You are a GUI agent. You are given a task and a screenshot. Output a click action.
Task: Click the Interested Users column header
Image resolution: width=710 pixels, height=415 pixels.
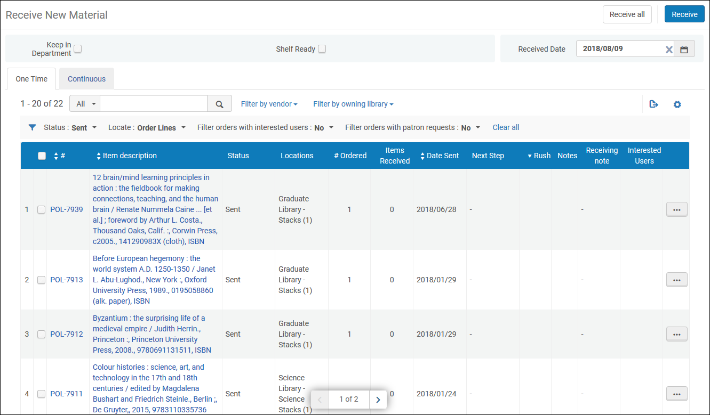click(644, 156)
